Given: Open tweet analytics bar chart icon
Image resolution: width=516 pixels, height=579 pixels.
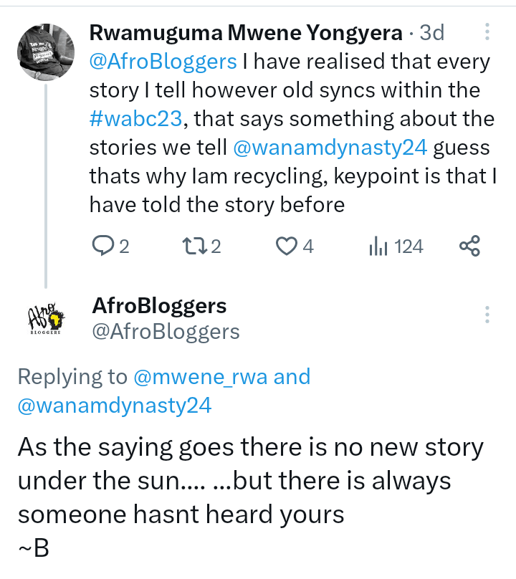Looking at the screenshot, I should (x=378, y=247).
